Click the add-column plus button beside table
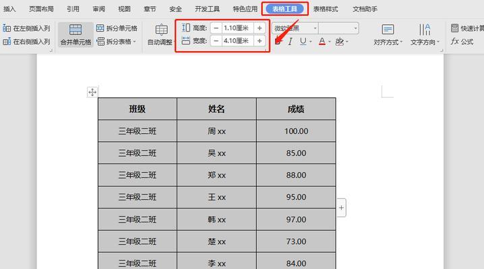The height and width of the screenshot is (269, 484). pos(341,208)
